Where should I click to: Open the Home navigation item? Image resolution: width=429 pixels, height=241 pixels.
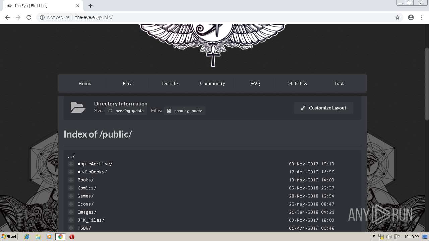tap(85, 83)
